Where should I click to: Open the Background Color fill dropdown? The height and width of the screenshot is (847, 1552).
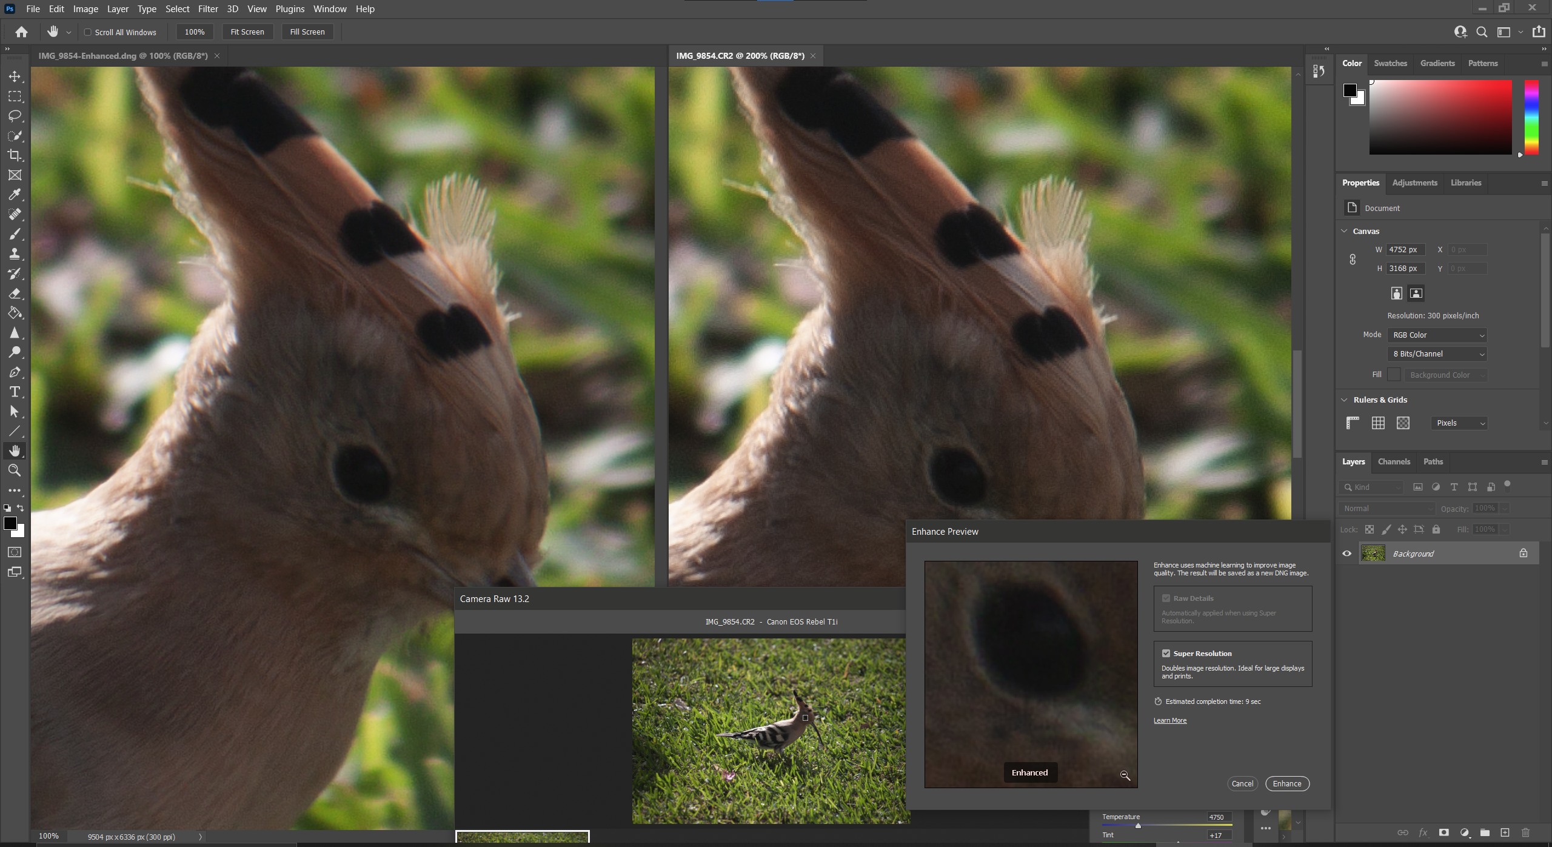pyautogui.click(x=1446, y=375)
